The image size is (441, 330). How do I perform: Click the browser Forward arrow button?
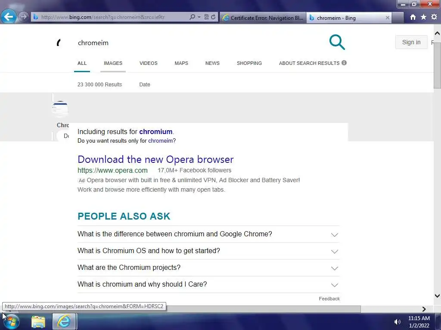[x=24, y=17]
